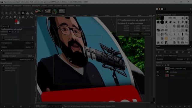Viewport: 192px width, 108px height.
Task: Switch to the first image tab thumbnail
Action: pos(38,11)
